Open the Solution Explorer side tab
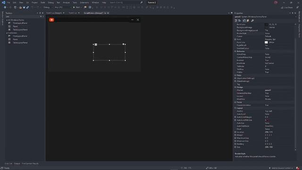The image size is (302, 170). 2,18
